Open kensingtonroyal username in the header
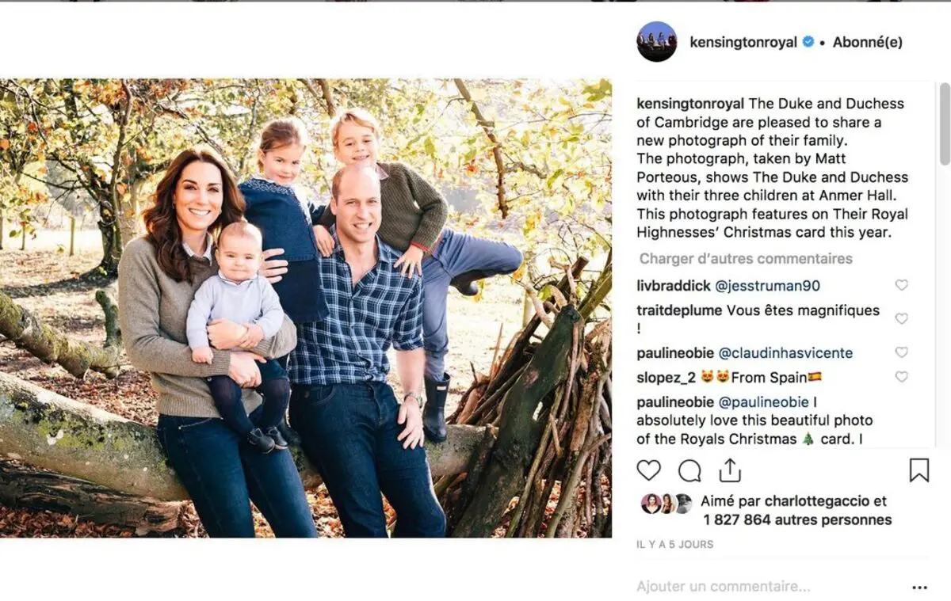951x601 pixels. coord(743,42)
